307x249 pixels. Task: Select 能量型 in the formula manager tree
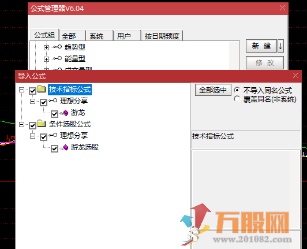75,58
